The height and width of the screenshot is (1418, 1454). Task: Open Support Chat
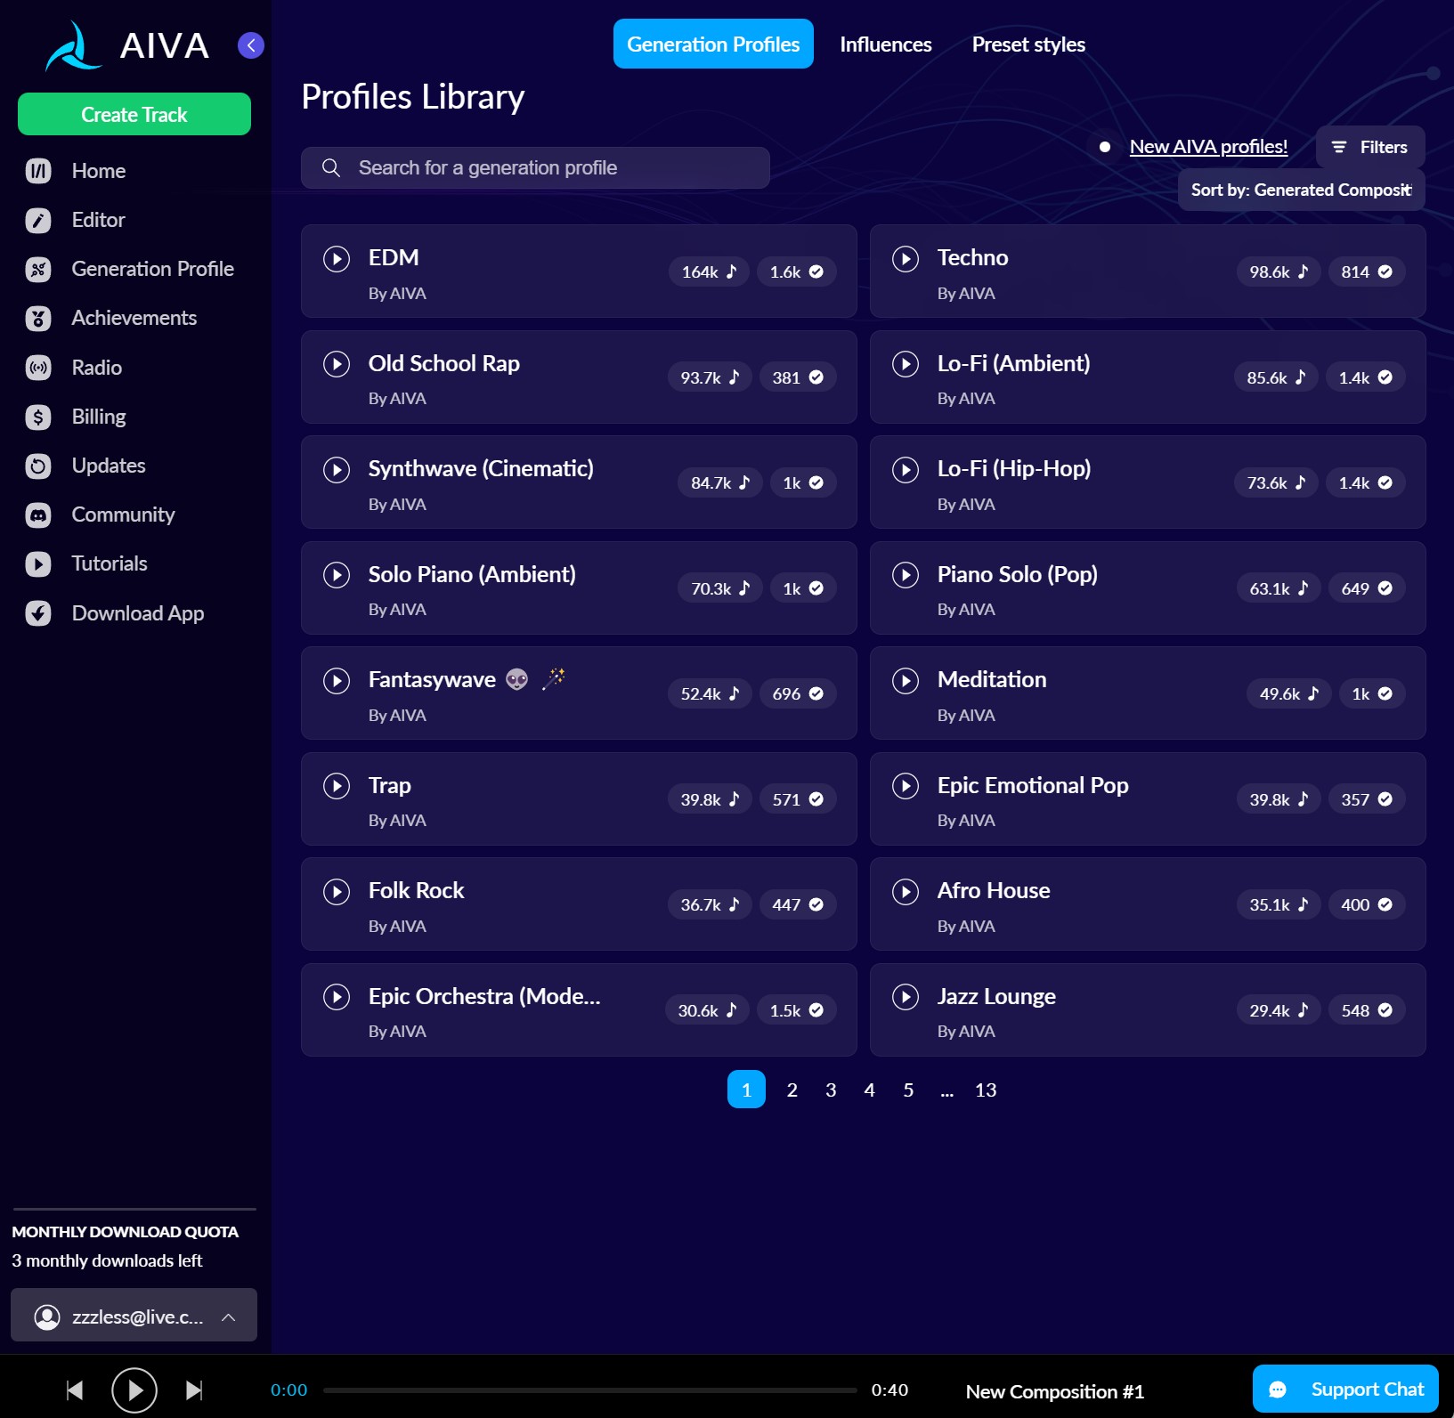click(x=1345, y=1389)
